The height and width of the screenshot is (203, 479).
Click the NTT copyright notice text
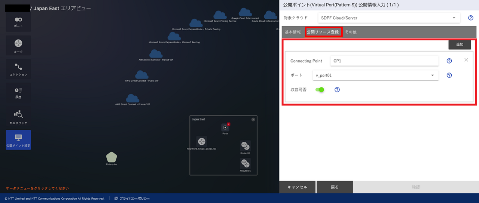click(x=54, y=199)
